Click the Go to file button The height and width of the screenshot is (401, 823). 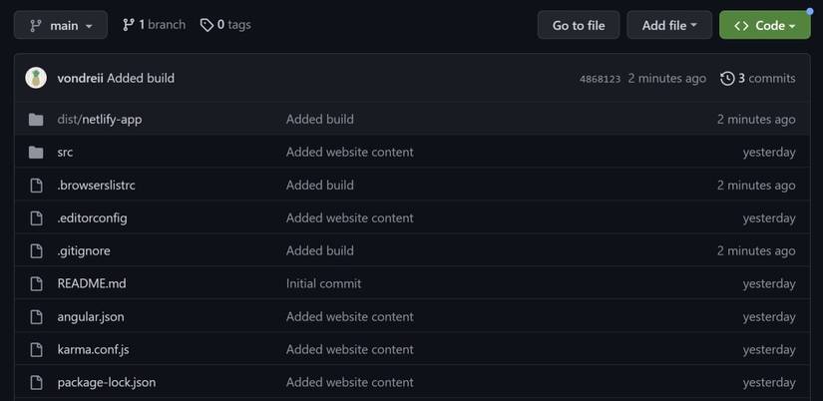[579, 25]
